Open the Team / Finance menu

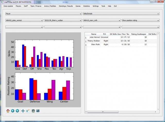tap(36, 6)
